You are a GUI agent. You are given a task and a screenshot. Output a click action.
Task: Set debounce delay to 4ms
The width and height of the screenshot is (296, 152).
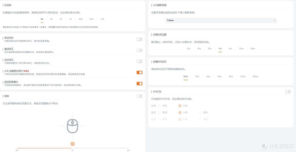[219, 76]
